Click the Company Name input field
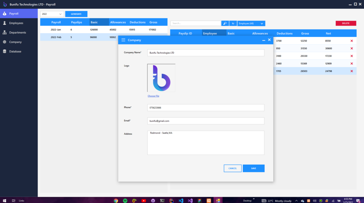364x203 pixels. coord(206,53)
